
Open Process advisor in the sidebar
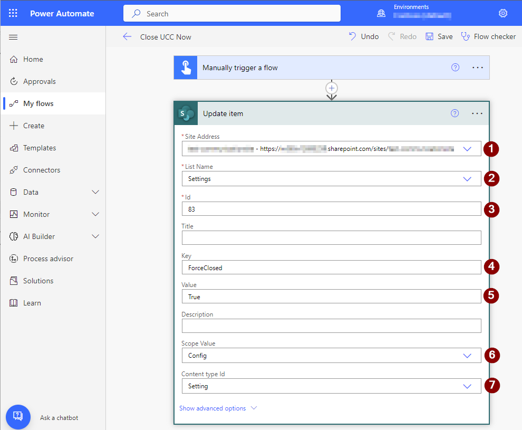coord(53,259)
